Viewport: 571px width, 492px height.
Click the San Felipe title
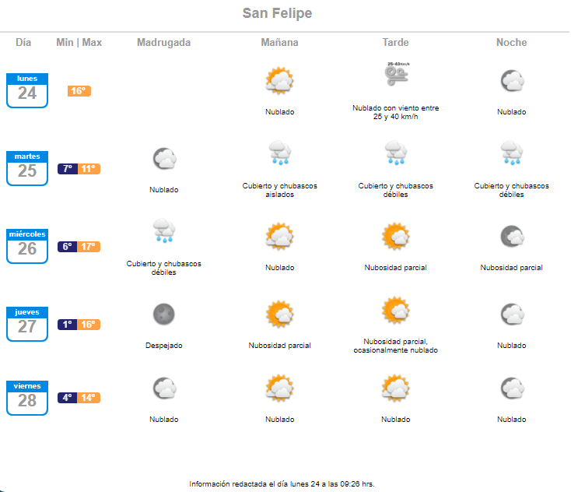[x=277, y=13]
